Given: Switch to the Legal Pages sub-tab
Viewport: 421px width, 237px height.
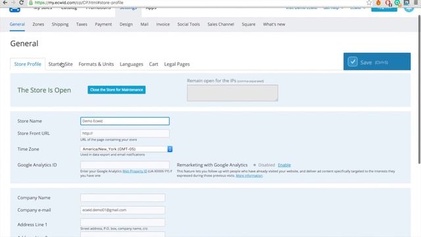Looking at the screenshot, I should [x=177, y=65].
